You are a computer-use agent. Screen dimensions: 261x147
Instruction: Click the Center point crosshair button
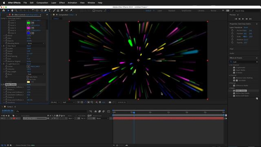[x=28, y=67]
